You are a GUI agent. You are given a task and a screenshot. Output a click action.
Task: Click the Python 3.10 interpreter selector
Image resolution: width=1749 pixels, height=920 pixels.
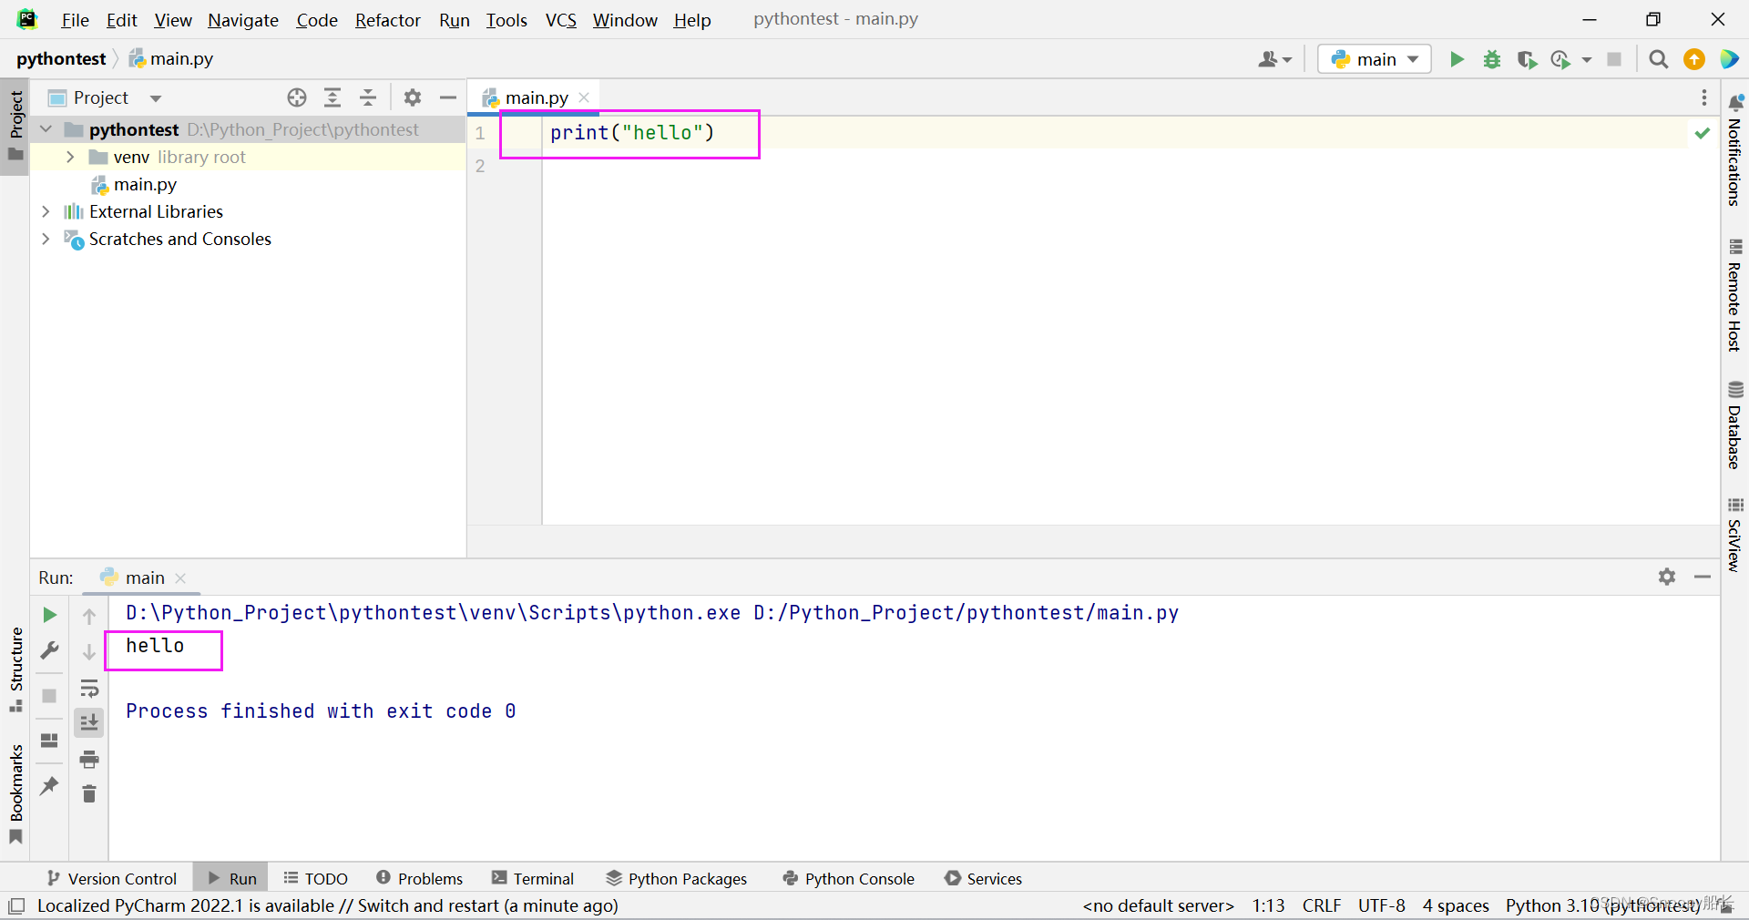click(1603, 905)
